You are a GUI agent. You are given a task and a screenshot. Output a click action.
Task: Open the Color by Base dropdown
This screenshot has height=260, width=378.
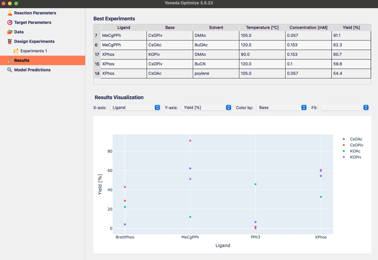point(282,108)
